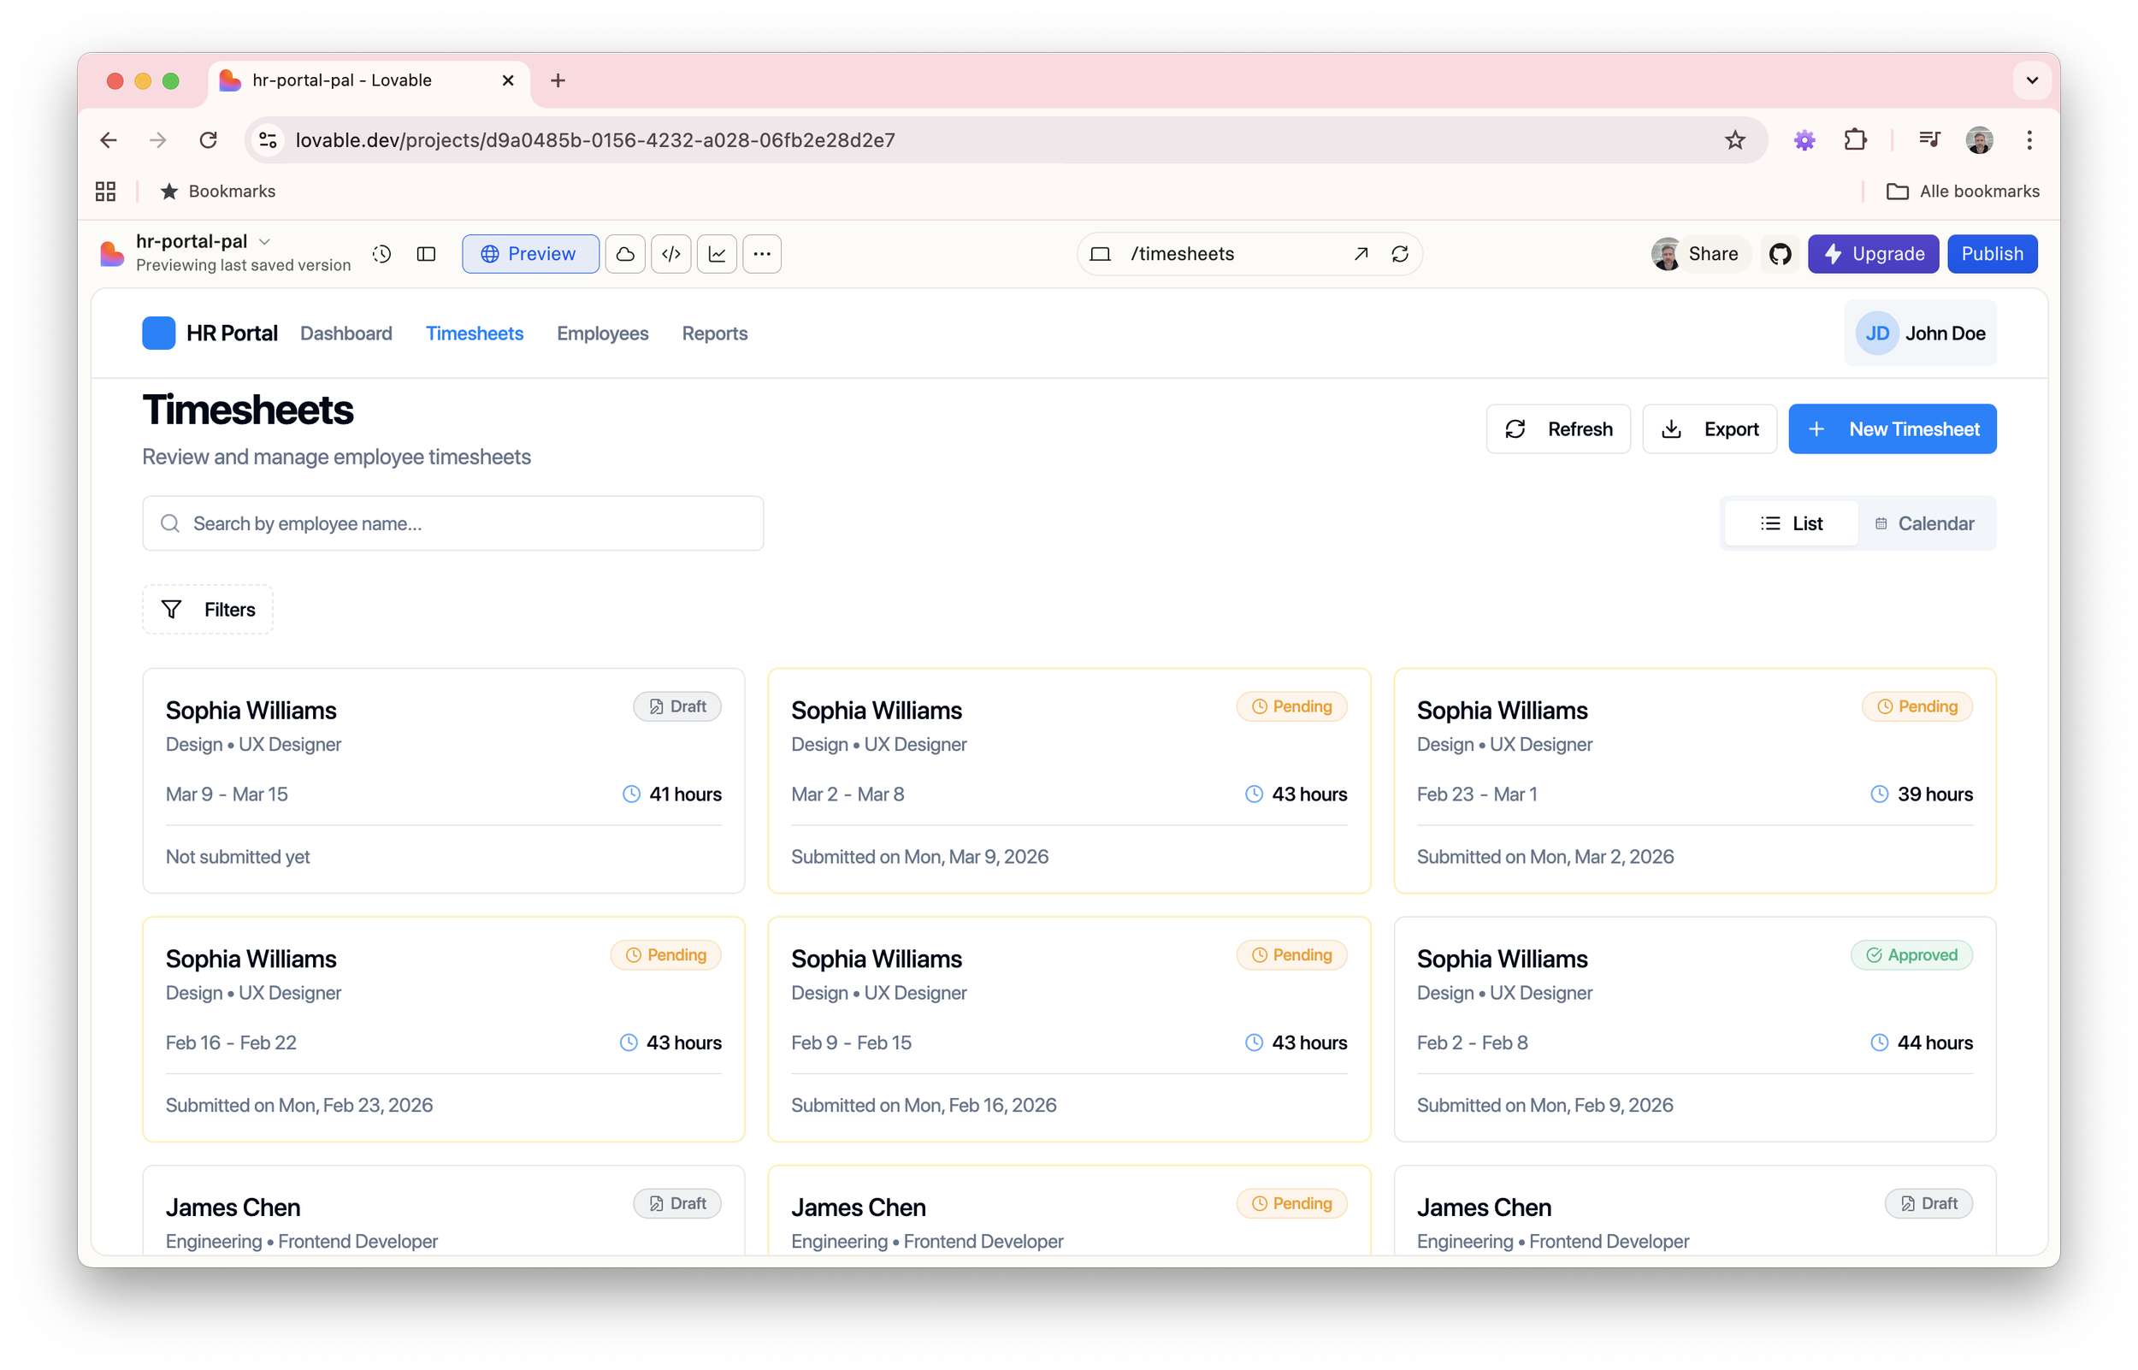Focus the employee name search field

(x=453, y=523)
